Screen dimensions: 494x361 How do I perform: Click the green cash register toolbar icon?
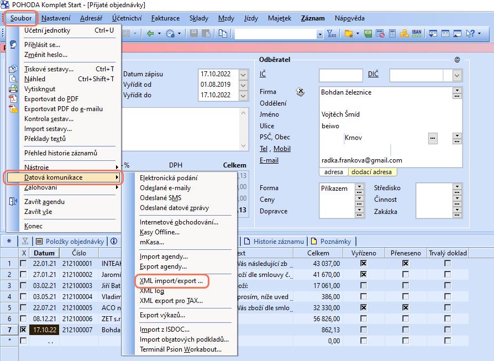pyautogui.click(x=367, y=33)
